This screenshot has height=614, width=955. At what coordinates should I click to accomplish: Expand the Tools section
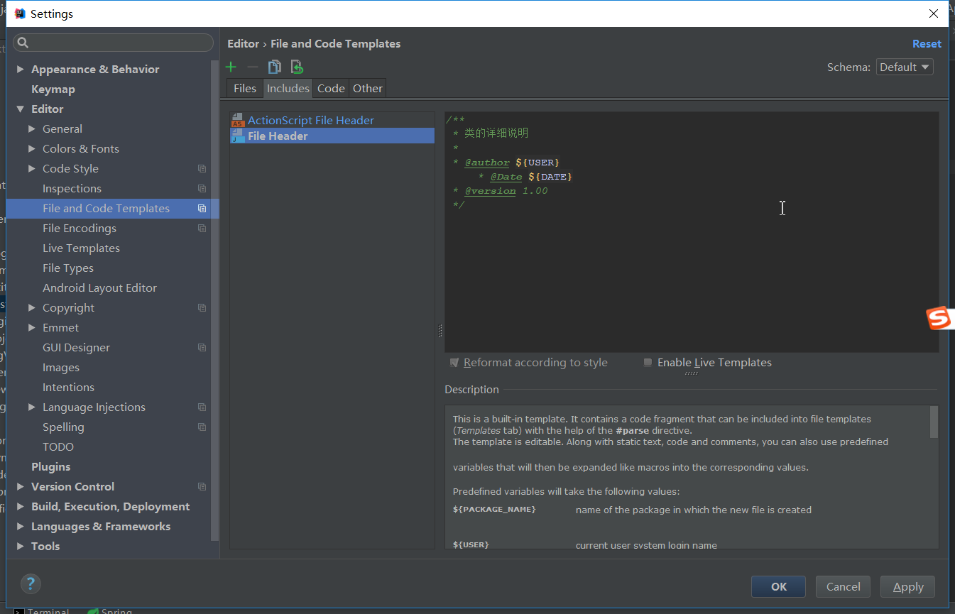(20, 547)
